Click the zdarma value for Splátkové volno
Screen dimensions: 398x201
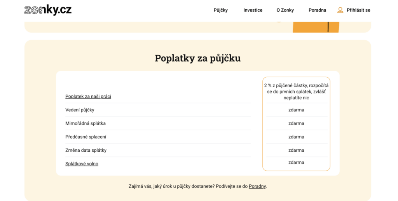[296, 163]
